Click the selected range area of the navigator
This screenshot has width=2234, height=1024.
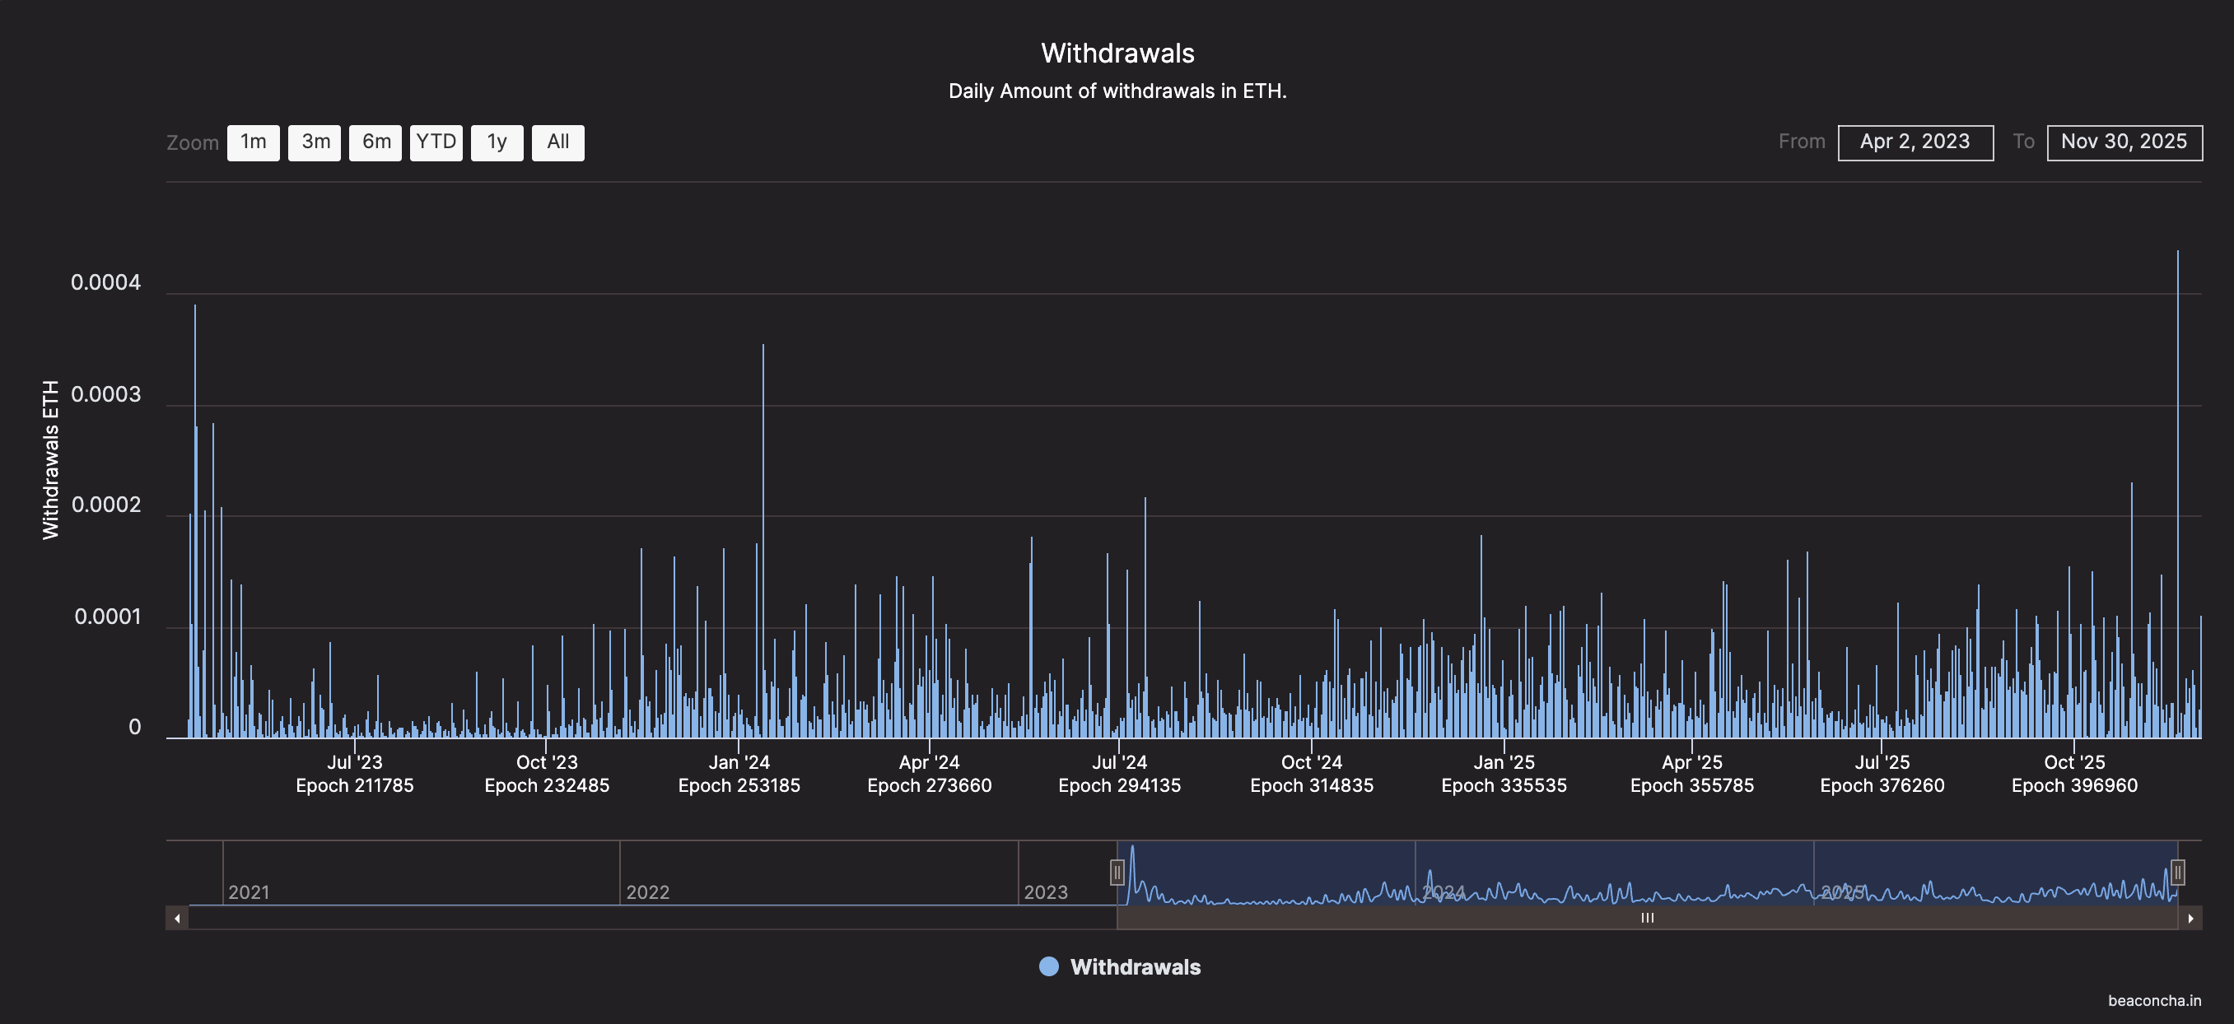[1648, 873]
